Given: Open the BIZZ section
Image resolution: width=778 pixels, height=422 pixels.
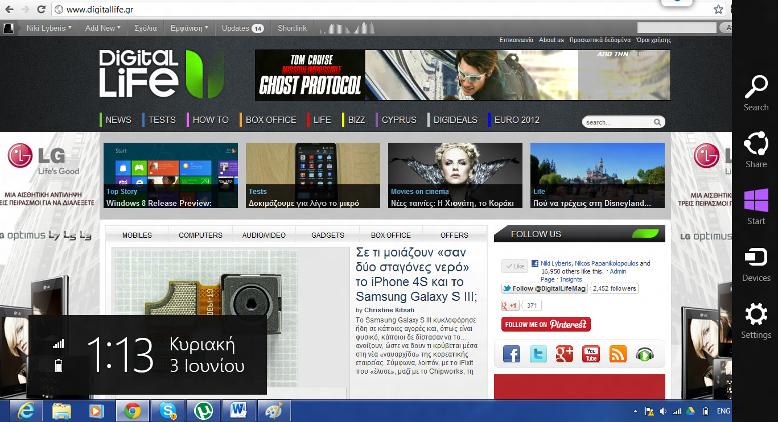Looking at the screenshot, I should click(x=356, y=120).
